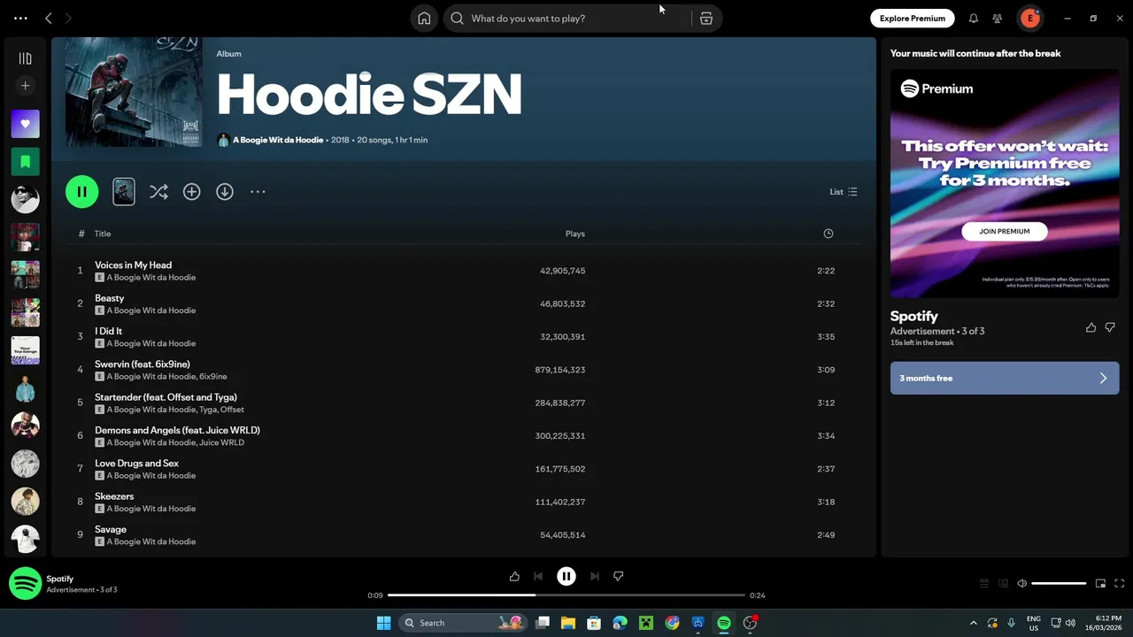The height and width of the screenshot is (637, 1133).
Task: Open Liked Songs in sidebar
Action: point(25,124)
